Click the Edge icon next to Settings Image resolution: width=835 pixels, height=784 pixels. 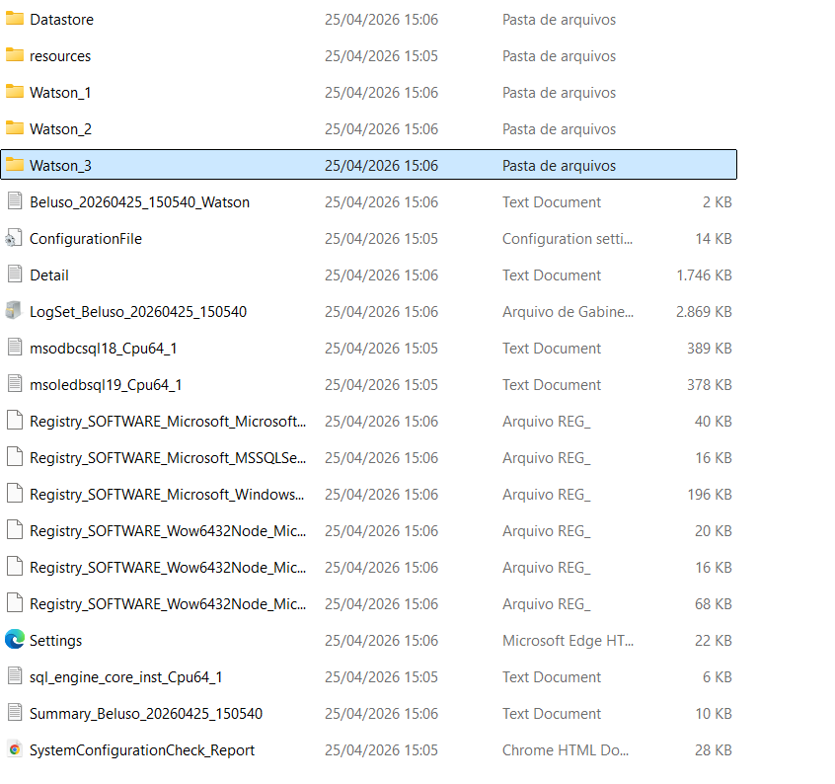coord(15,640)
